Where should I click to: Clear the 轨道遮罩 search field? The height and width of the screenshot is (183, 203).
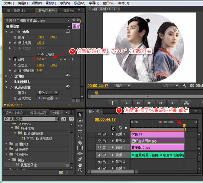(x=56, y=119)
